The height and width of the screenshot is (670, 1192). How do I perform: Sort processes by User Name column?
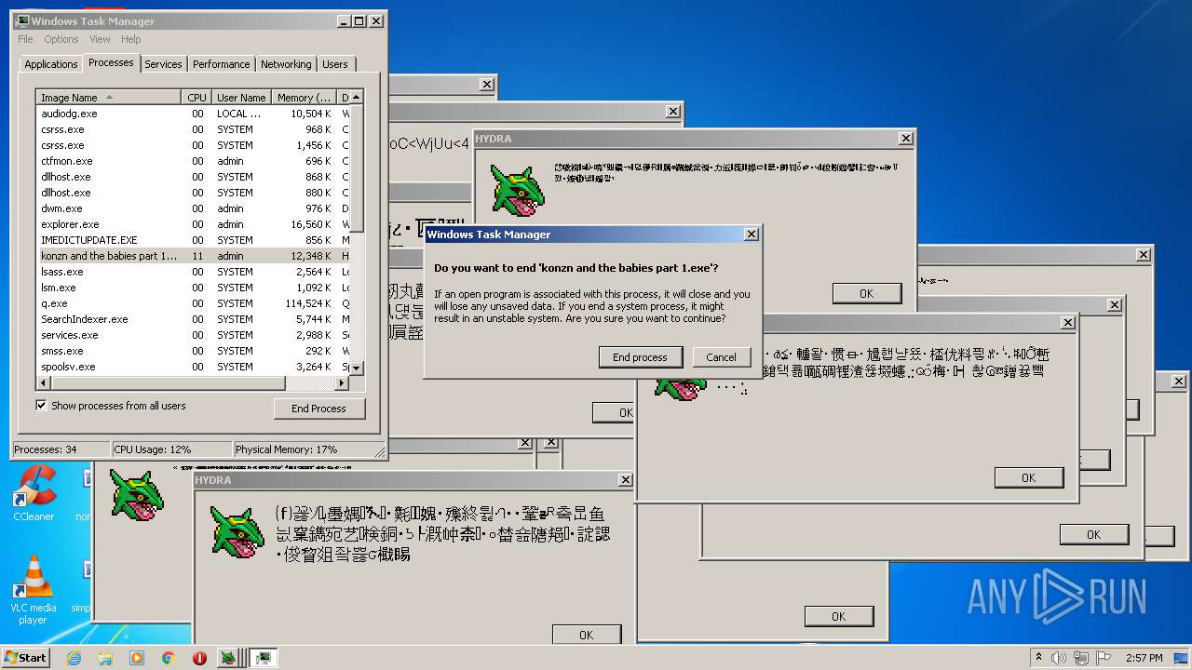coord(241,97)
